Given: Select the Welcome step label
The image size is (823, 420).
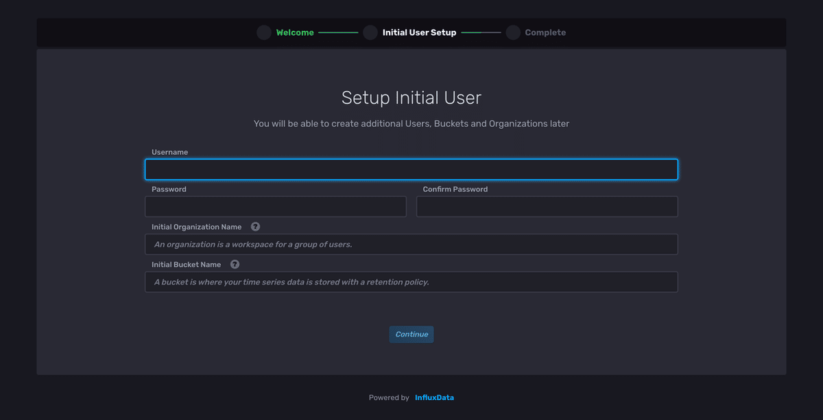Looking at the screenshot, I should 295,32.
